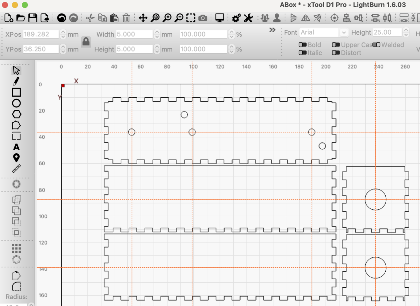Click the Undo arrow icon
420x306 pixels.
(62, 18)
